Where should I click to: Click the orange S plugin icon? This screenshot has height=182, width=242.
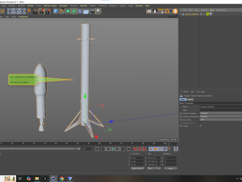pos(175,11)
